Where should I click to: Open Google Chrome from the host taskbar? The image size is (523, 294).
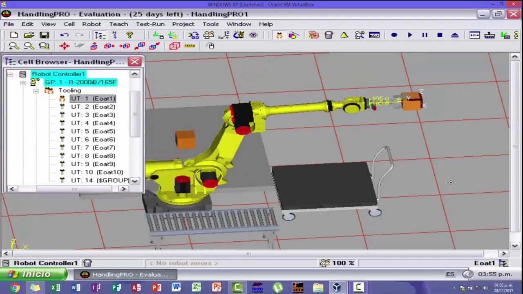coord(15,288)
